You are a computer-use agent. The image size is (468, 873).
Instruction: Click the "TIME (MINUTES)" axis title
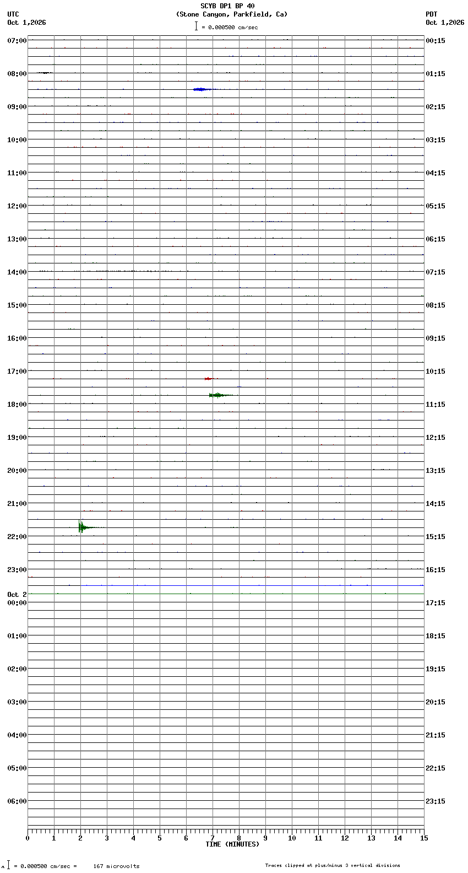click(x=232, y=844)
